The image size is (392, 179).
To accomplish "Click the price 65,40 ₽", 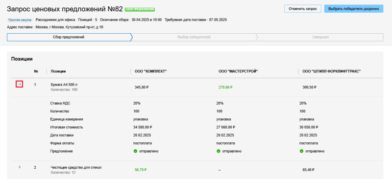I will pyautogui.click(x=309, y=170).
